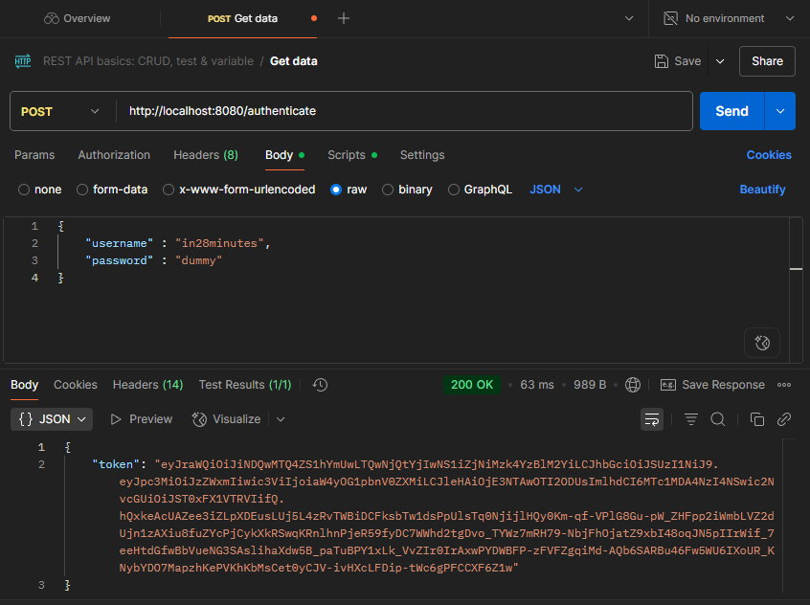Click the HTTP request type icon

pos(23,61)
